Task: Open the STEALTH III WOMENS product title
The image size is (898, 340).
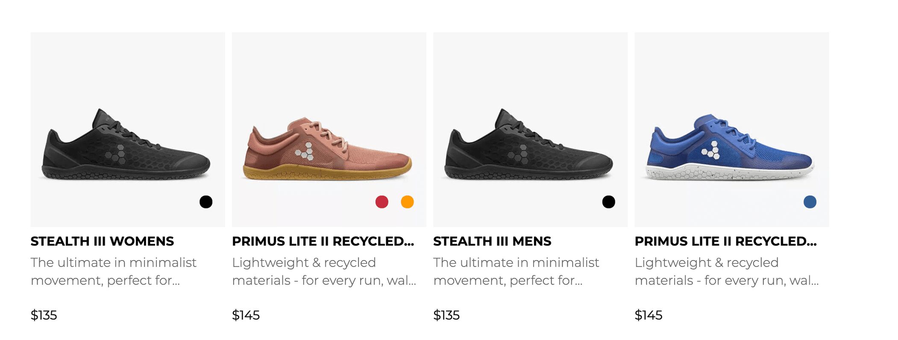Action: point(102,241)
